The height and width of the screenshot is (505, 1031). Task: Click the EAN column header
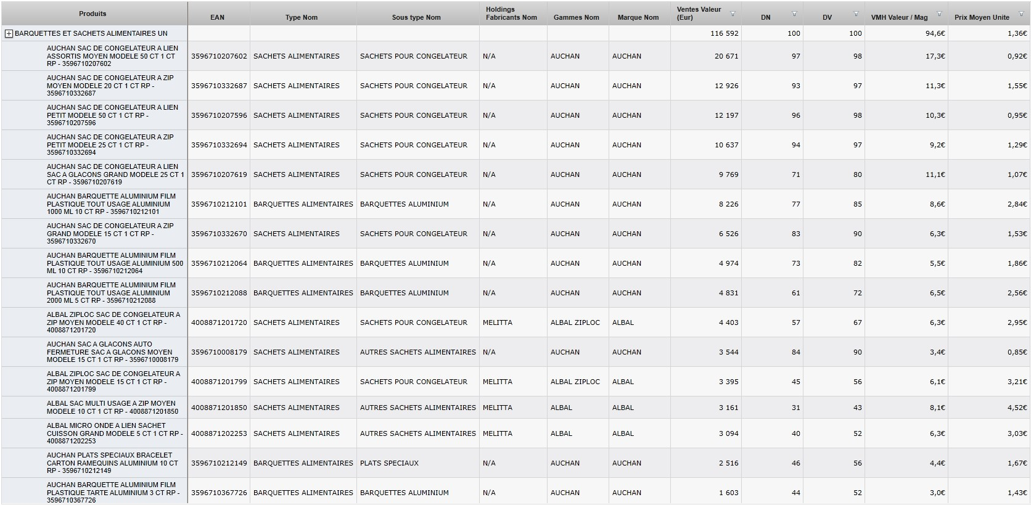[x=217, y=17]
